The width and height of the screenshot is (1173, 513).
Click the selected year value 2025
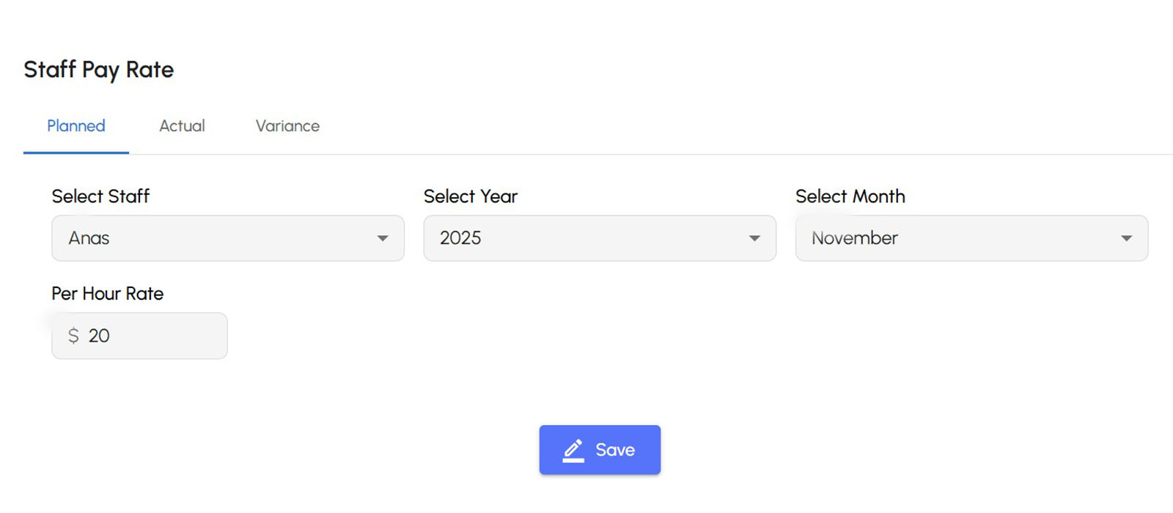point(460,238)
